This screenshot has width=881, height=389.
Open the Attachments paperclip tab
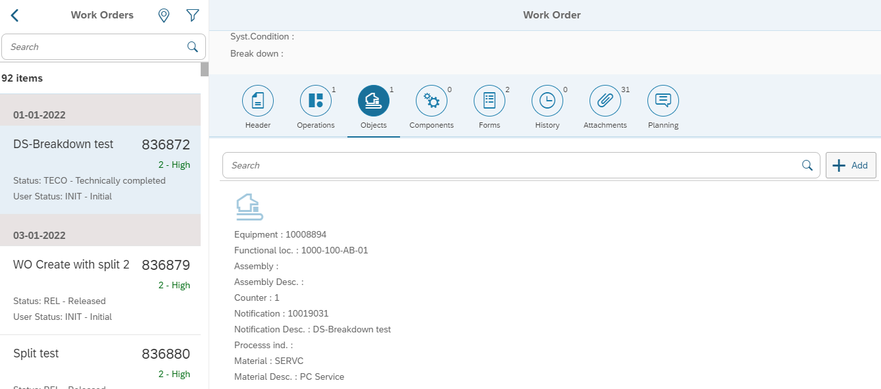pos(605,101)
